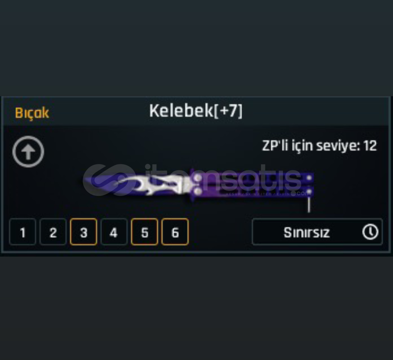
Task: Click the HESAP / SKIN / ITEM / E-PIN tagline
Action: point(258,194)
